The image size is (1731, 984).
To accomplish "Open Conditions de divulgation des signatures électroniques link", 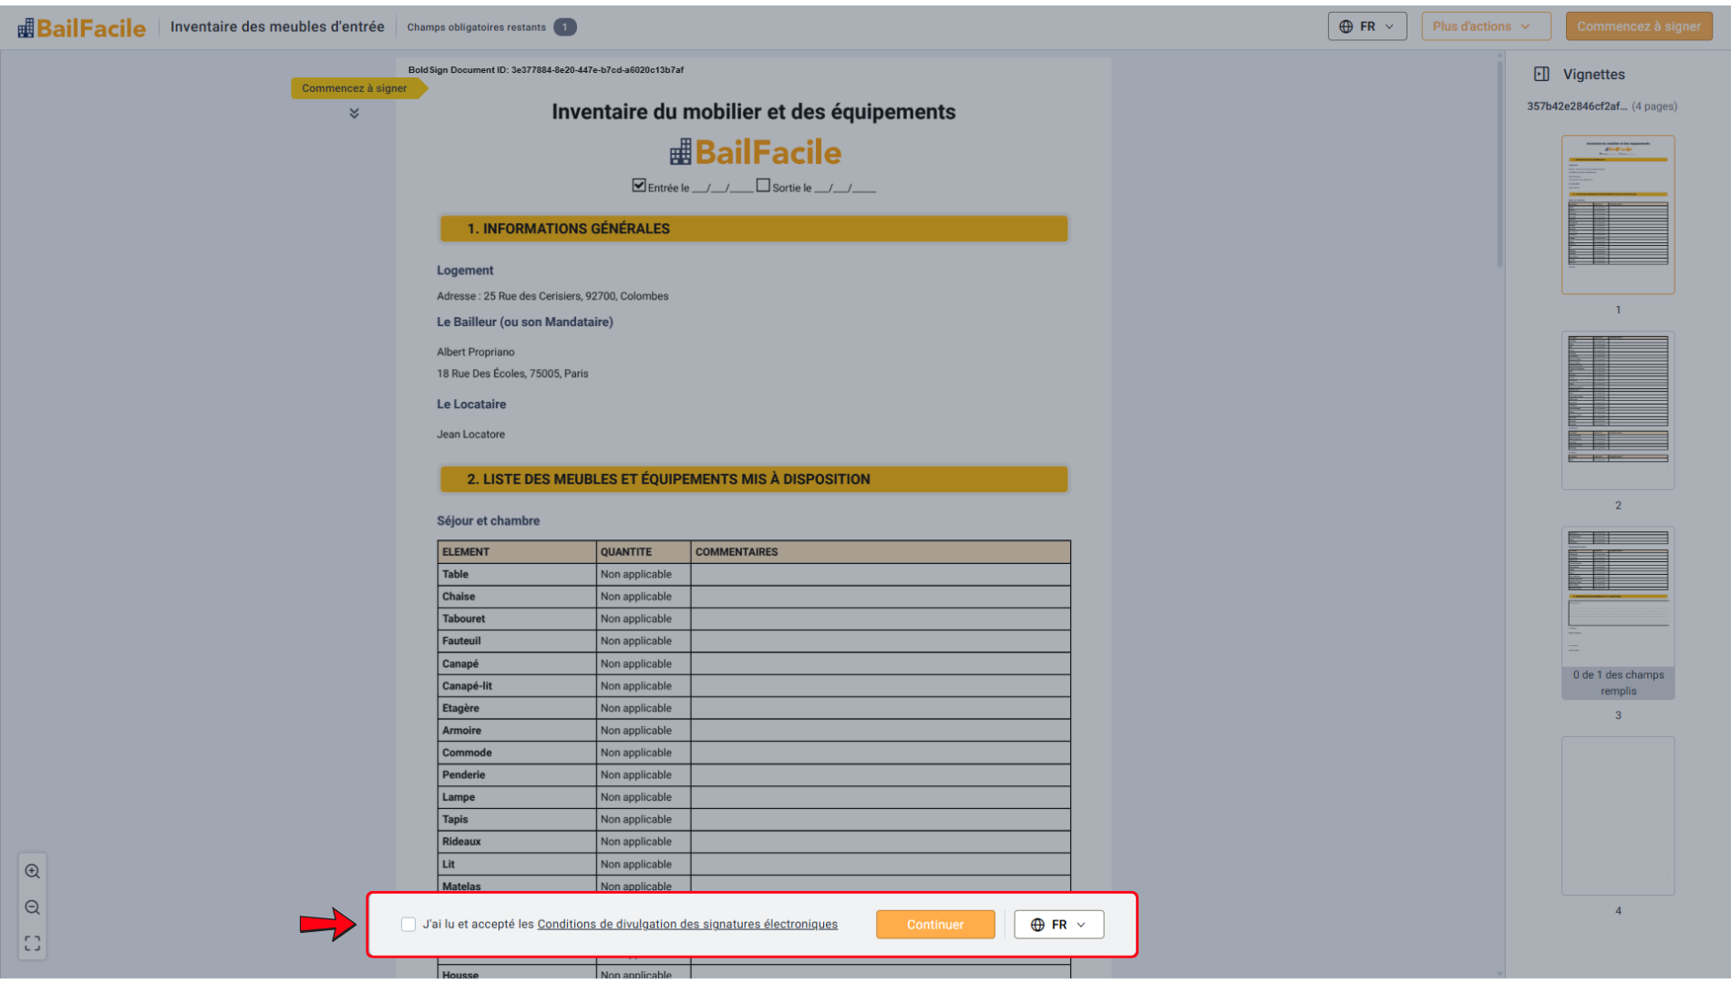I will (687, 924).
